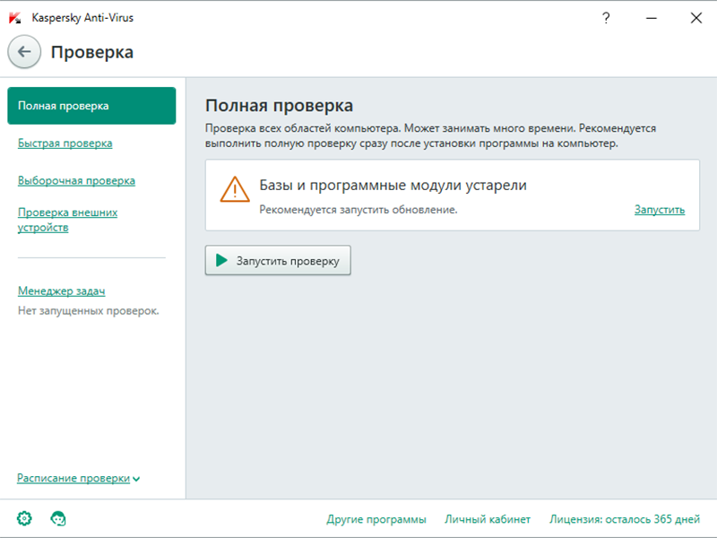Open Выборочная проверка section

[x=76, y=180]
